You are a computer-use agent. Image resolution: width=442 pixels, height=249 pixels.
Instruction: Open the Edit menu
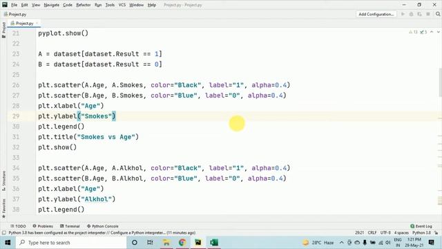pos(25,5)
